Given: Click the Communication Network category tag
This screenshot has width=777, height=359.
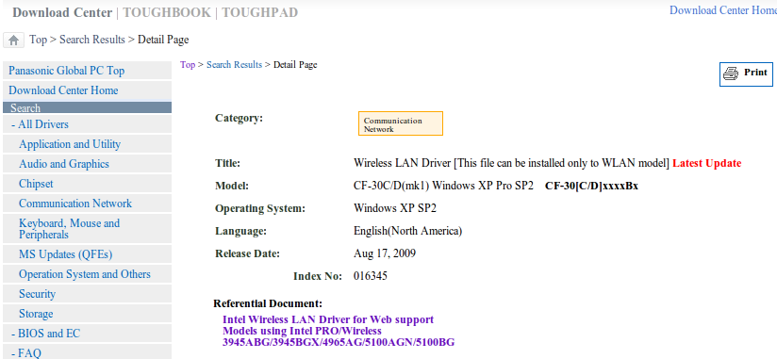Looking at the screenshot, I should [401, 123].
